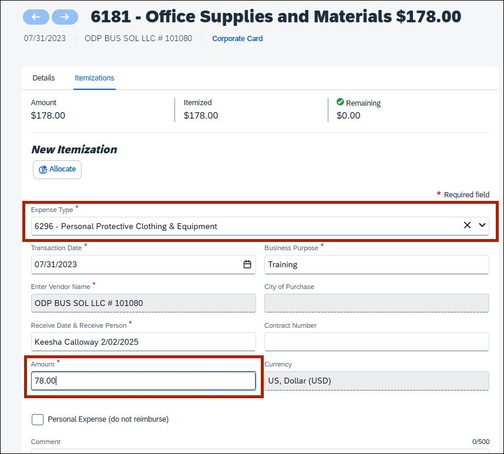This screenshot has height=454, width=504.
Task: Check the Personal Expense checkbox
Action: (38, 419)
